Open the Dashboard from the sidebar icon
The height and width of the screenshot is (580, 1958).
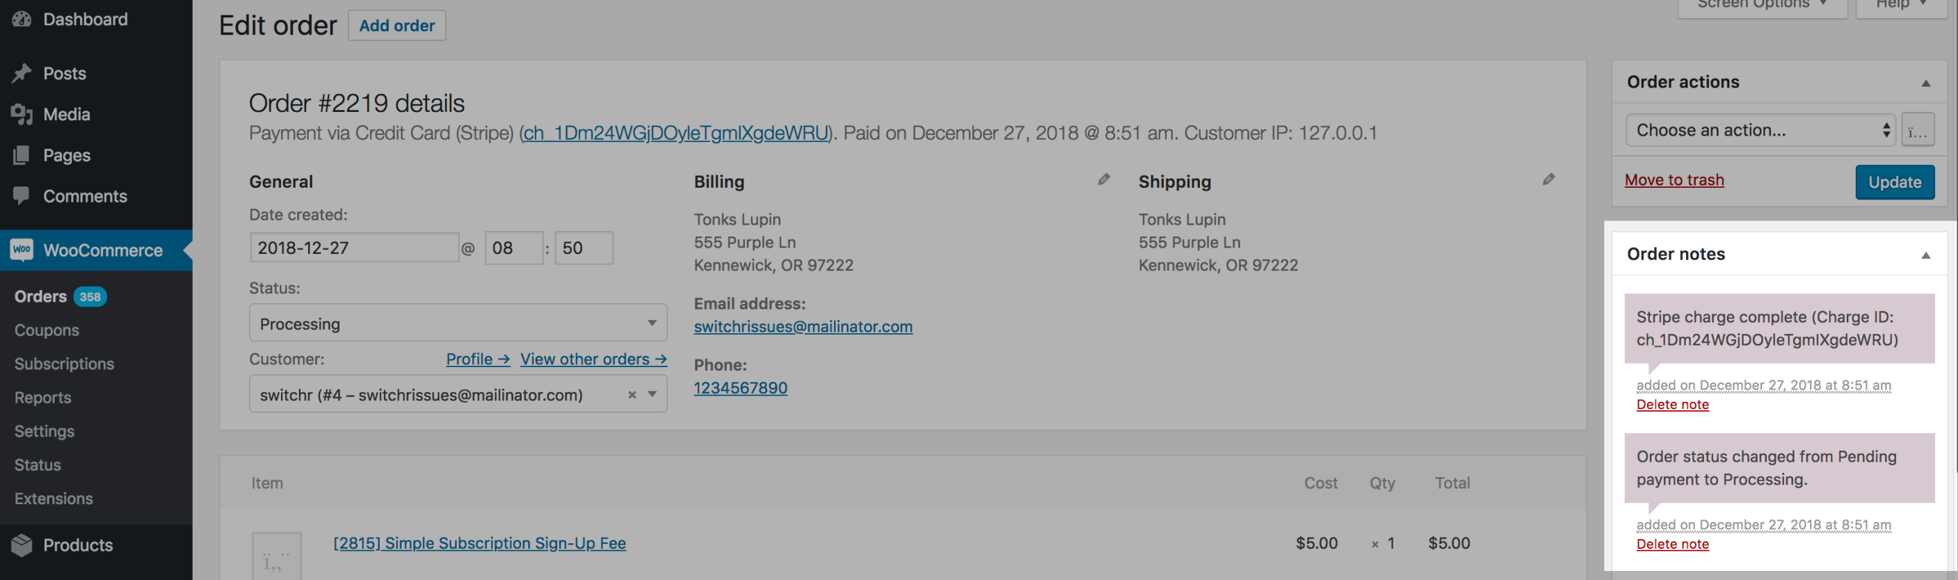pyautogui.click(x=22, y=19)
